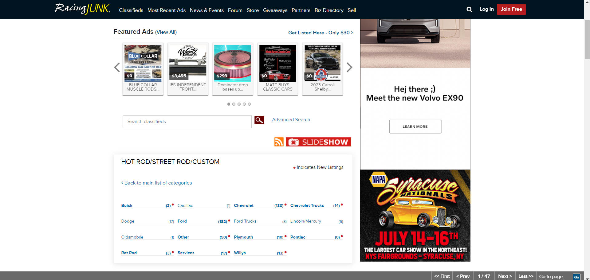Go to the Forum
This screenshot has width=590, height=280.
point(235,10)
